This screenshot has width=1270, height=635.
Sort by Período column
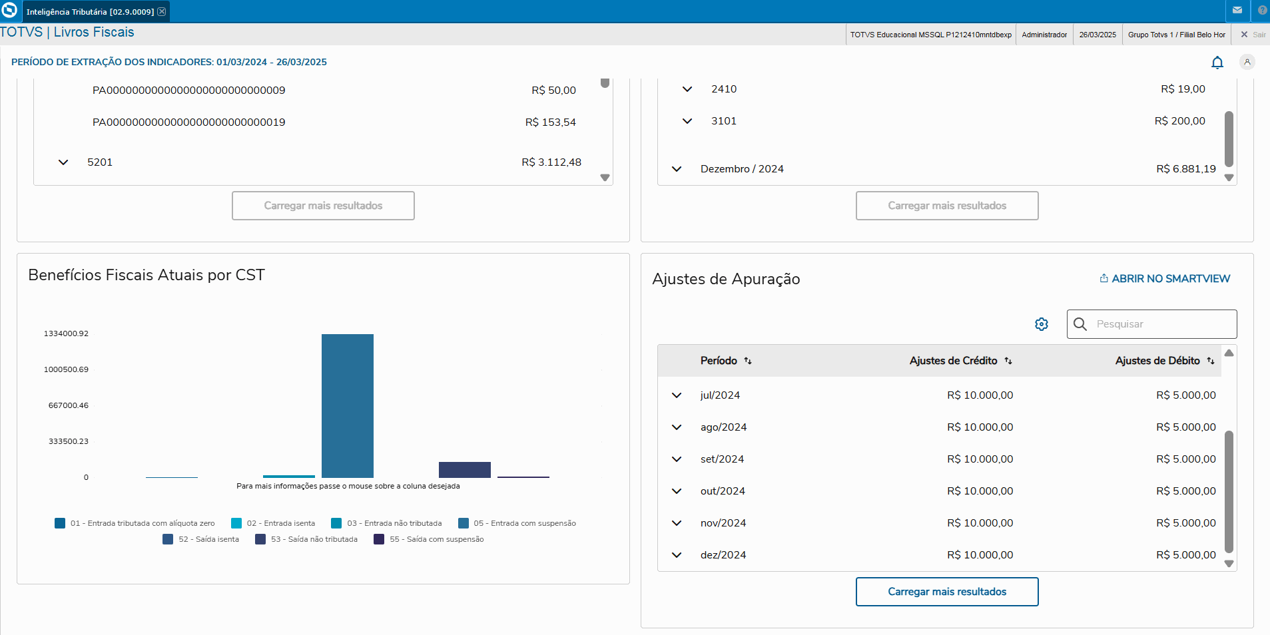click(748, 361)
